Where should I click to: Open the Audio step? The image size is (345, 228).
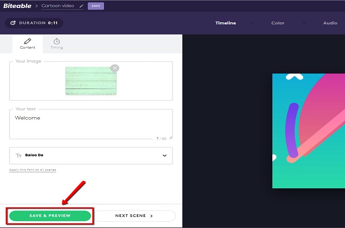(x=330, y=23)
